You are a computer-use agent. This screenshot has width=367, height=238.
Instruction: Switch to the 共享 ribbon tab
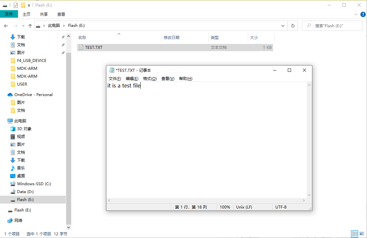(x=44, y=14)
